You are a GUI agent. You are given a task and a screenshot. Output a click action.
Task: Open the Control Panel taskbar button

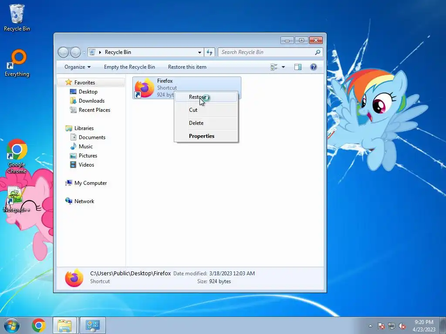pyautogui.click(x=93, y=325)
